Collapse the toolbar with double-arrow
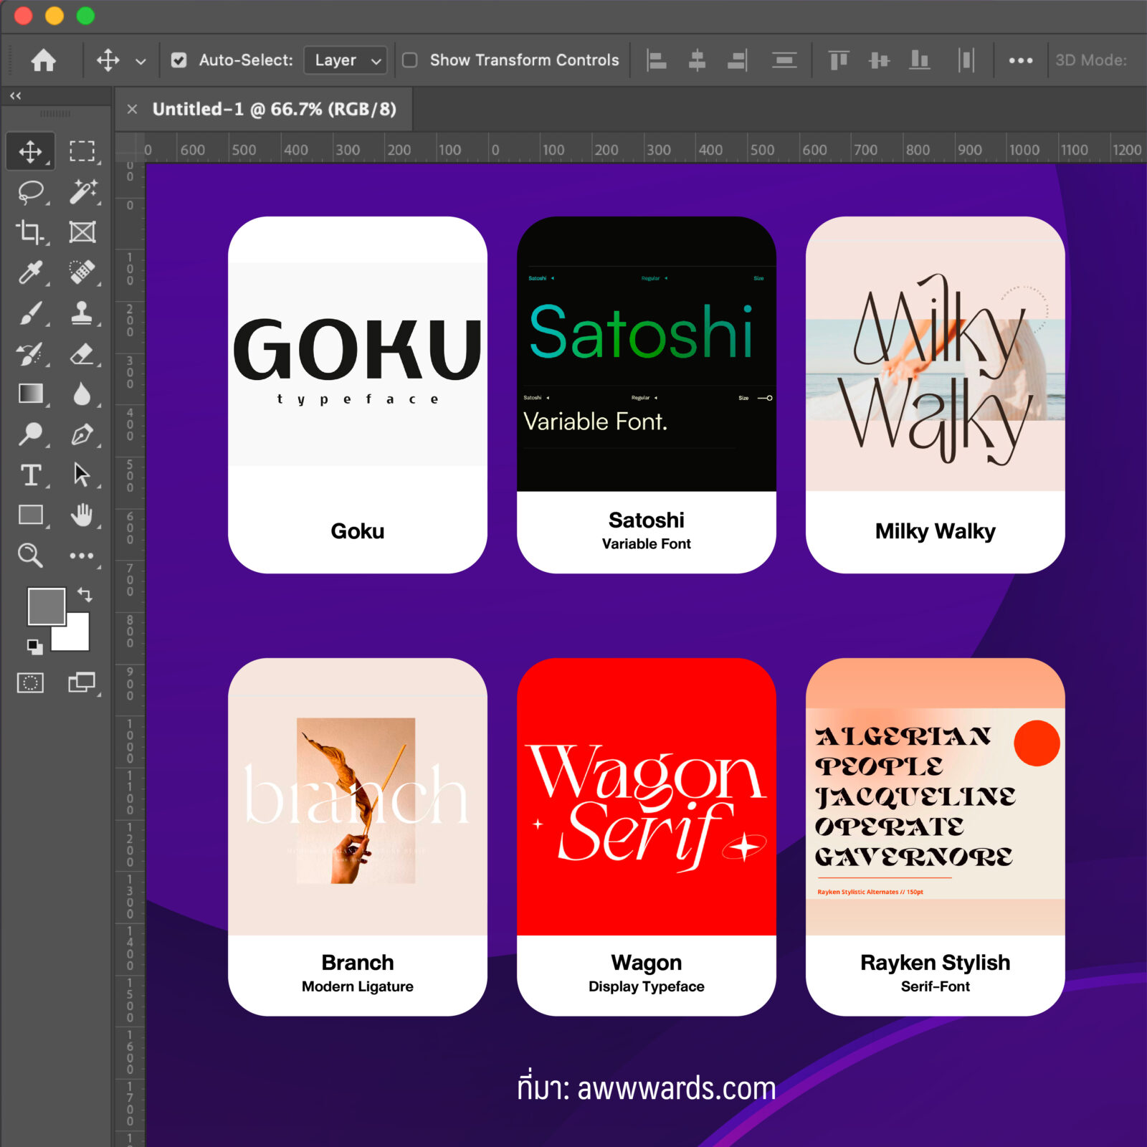The height and width of the screenshot is (1147, 1147). click(x=15, y=95)
